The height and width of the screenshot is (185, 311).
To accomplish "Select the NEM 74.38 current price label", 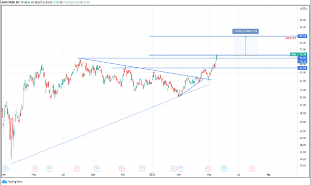I will [298, 55].
